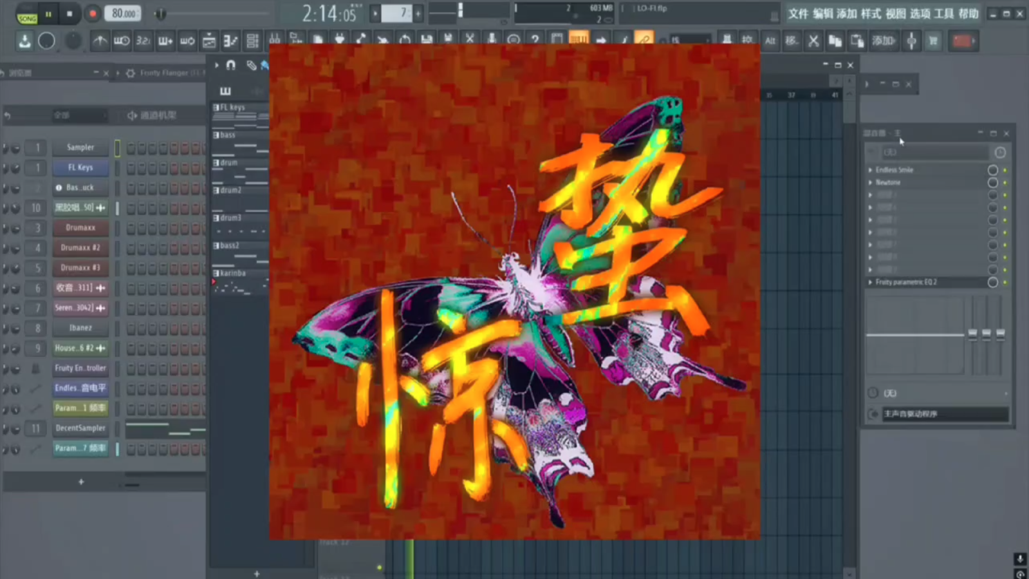Viewport: 1029px width, 579px height.
Task: Open the 帮助 (Help) menu
Action: pyautogui.click(x=968, y=14)
